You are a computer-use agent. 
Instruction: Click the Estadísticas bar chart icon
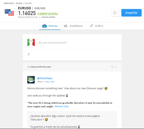pyautogui.click(x=66, y=26)
